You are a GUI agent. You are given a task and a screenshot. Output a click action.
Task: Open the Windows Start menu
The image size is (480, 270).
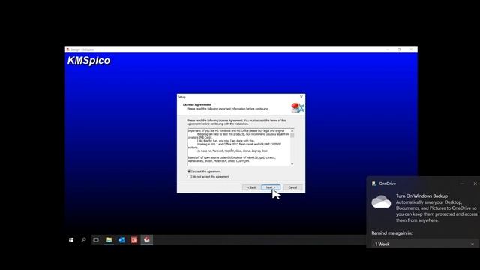coord(71,240)
